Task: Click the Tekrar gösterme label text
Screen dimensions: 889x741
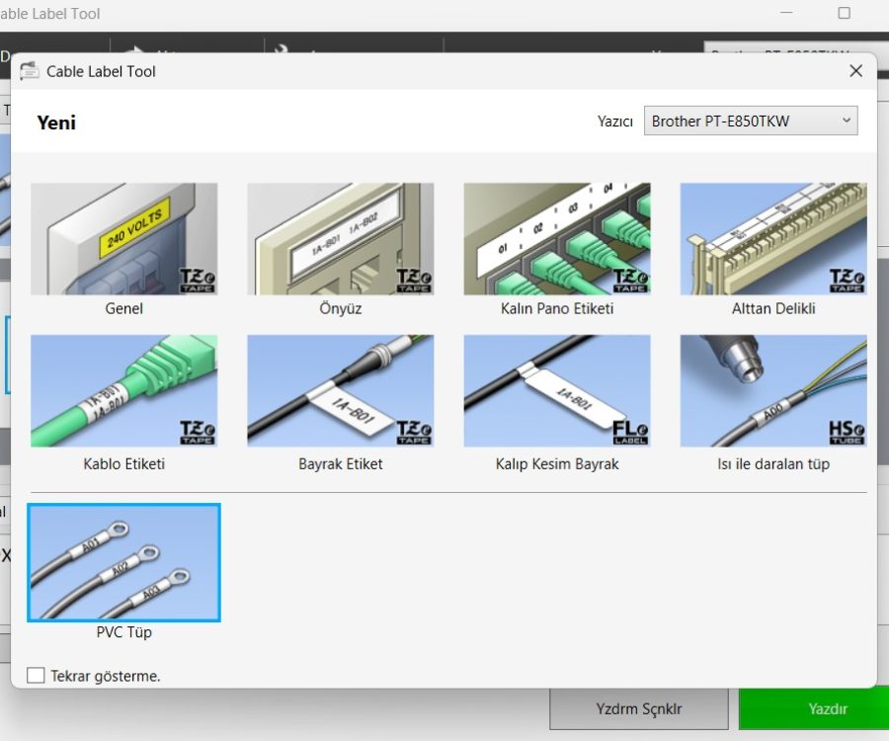Action: click(x=106, y=676)
